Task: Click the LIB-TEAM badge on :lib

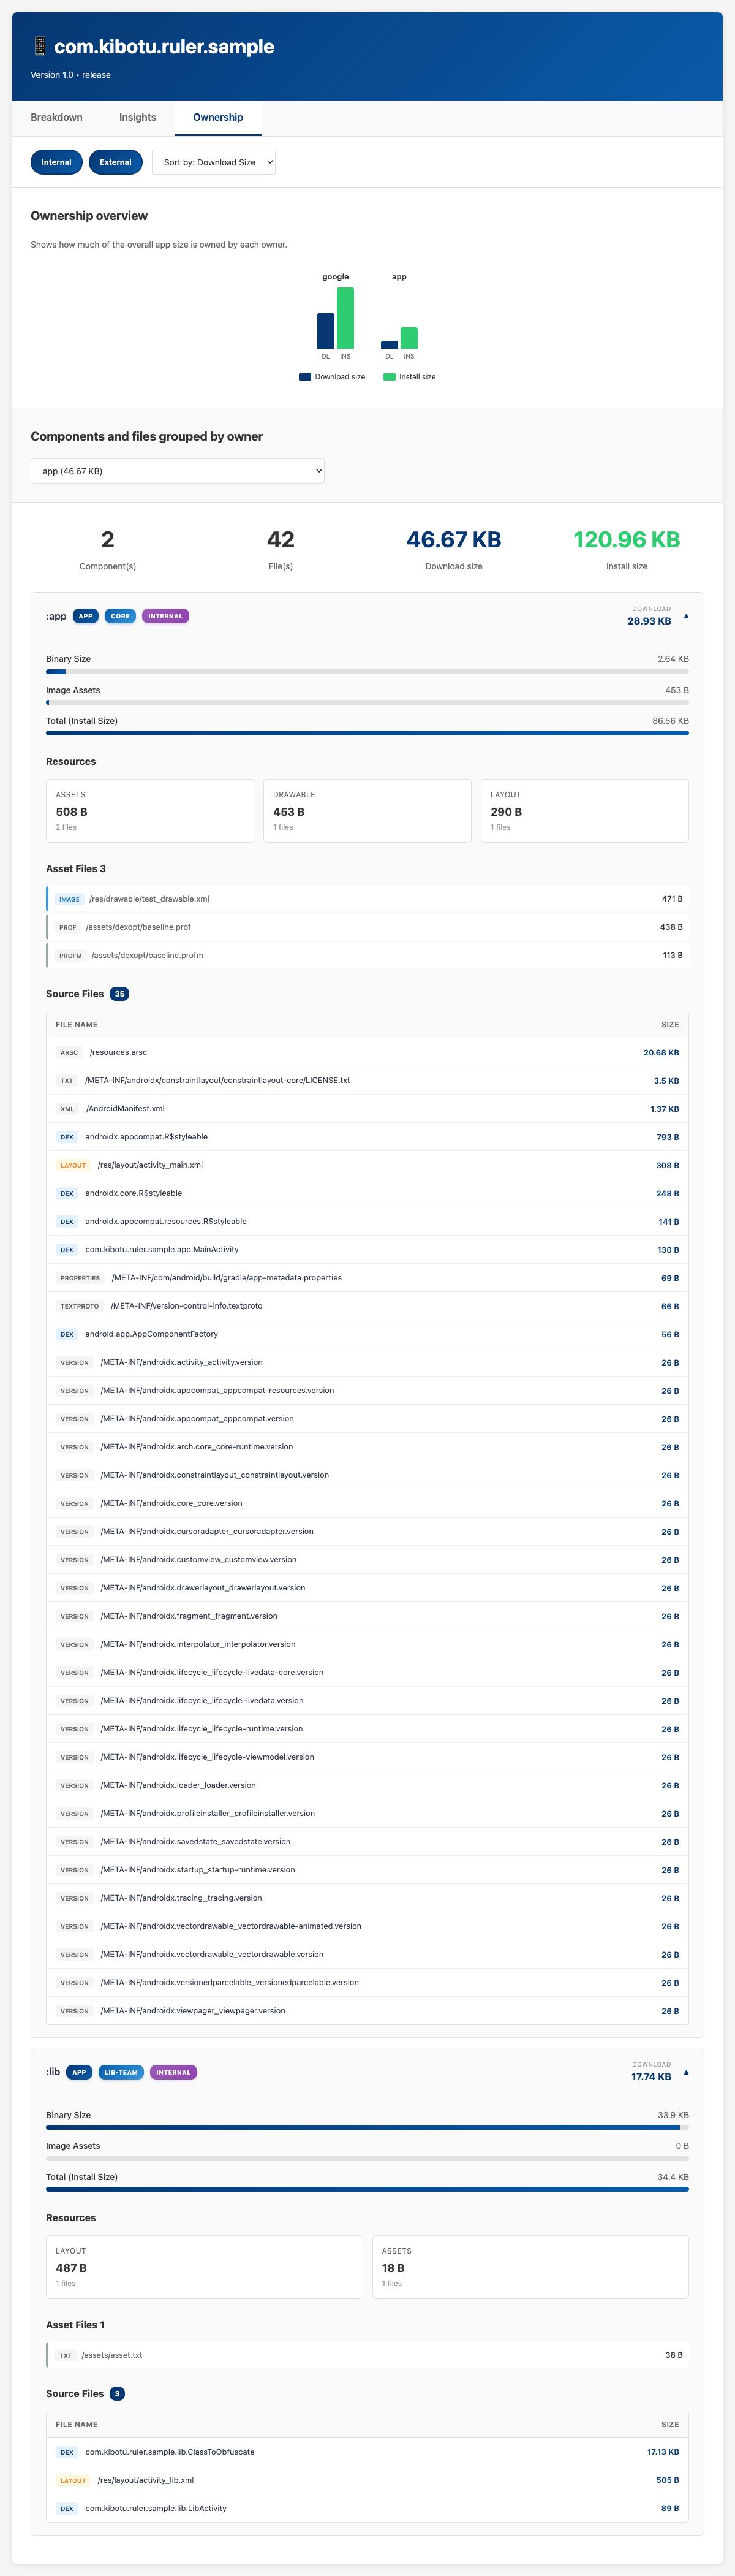Action: click(121, 2072)
